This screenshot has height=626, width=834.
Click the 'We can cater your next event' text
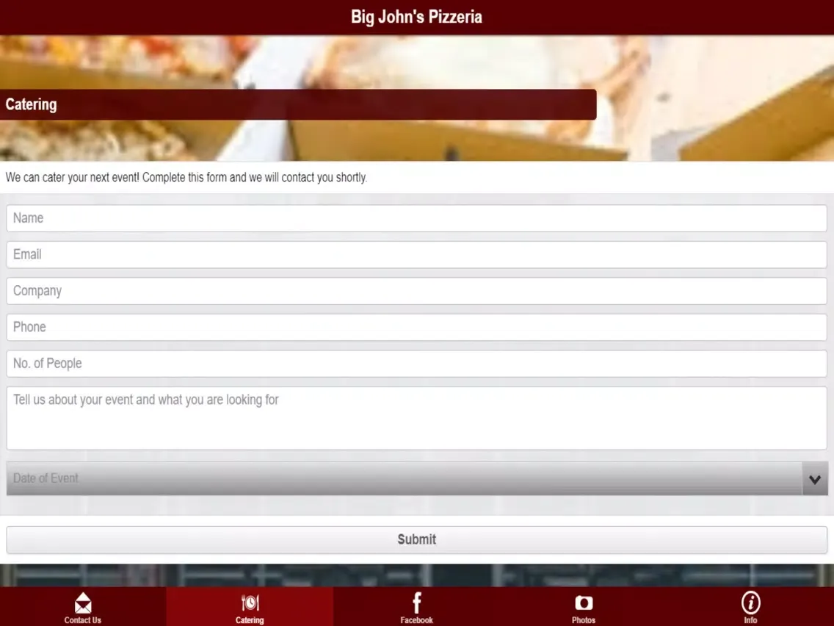(186, 177)
